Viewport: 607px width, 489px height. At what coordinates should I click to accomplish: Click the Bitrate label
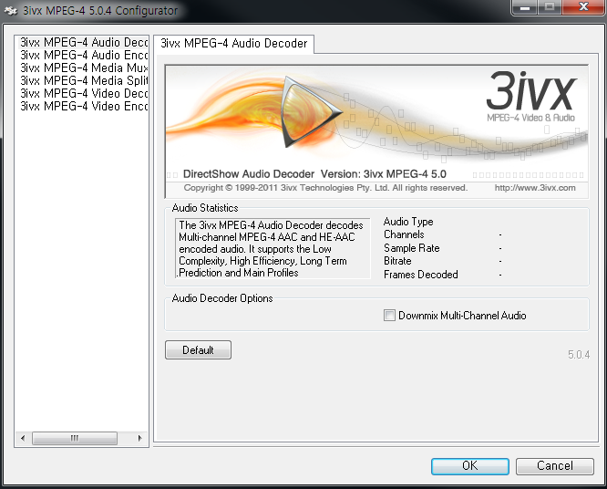click(397, 261)
